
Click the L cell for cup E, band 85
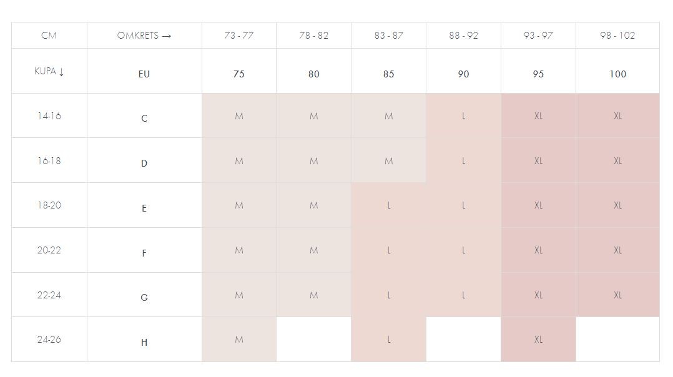click(x=388, y=205)
